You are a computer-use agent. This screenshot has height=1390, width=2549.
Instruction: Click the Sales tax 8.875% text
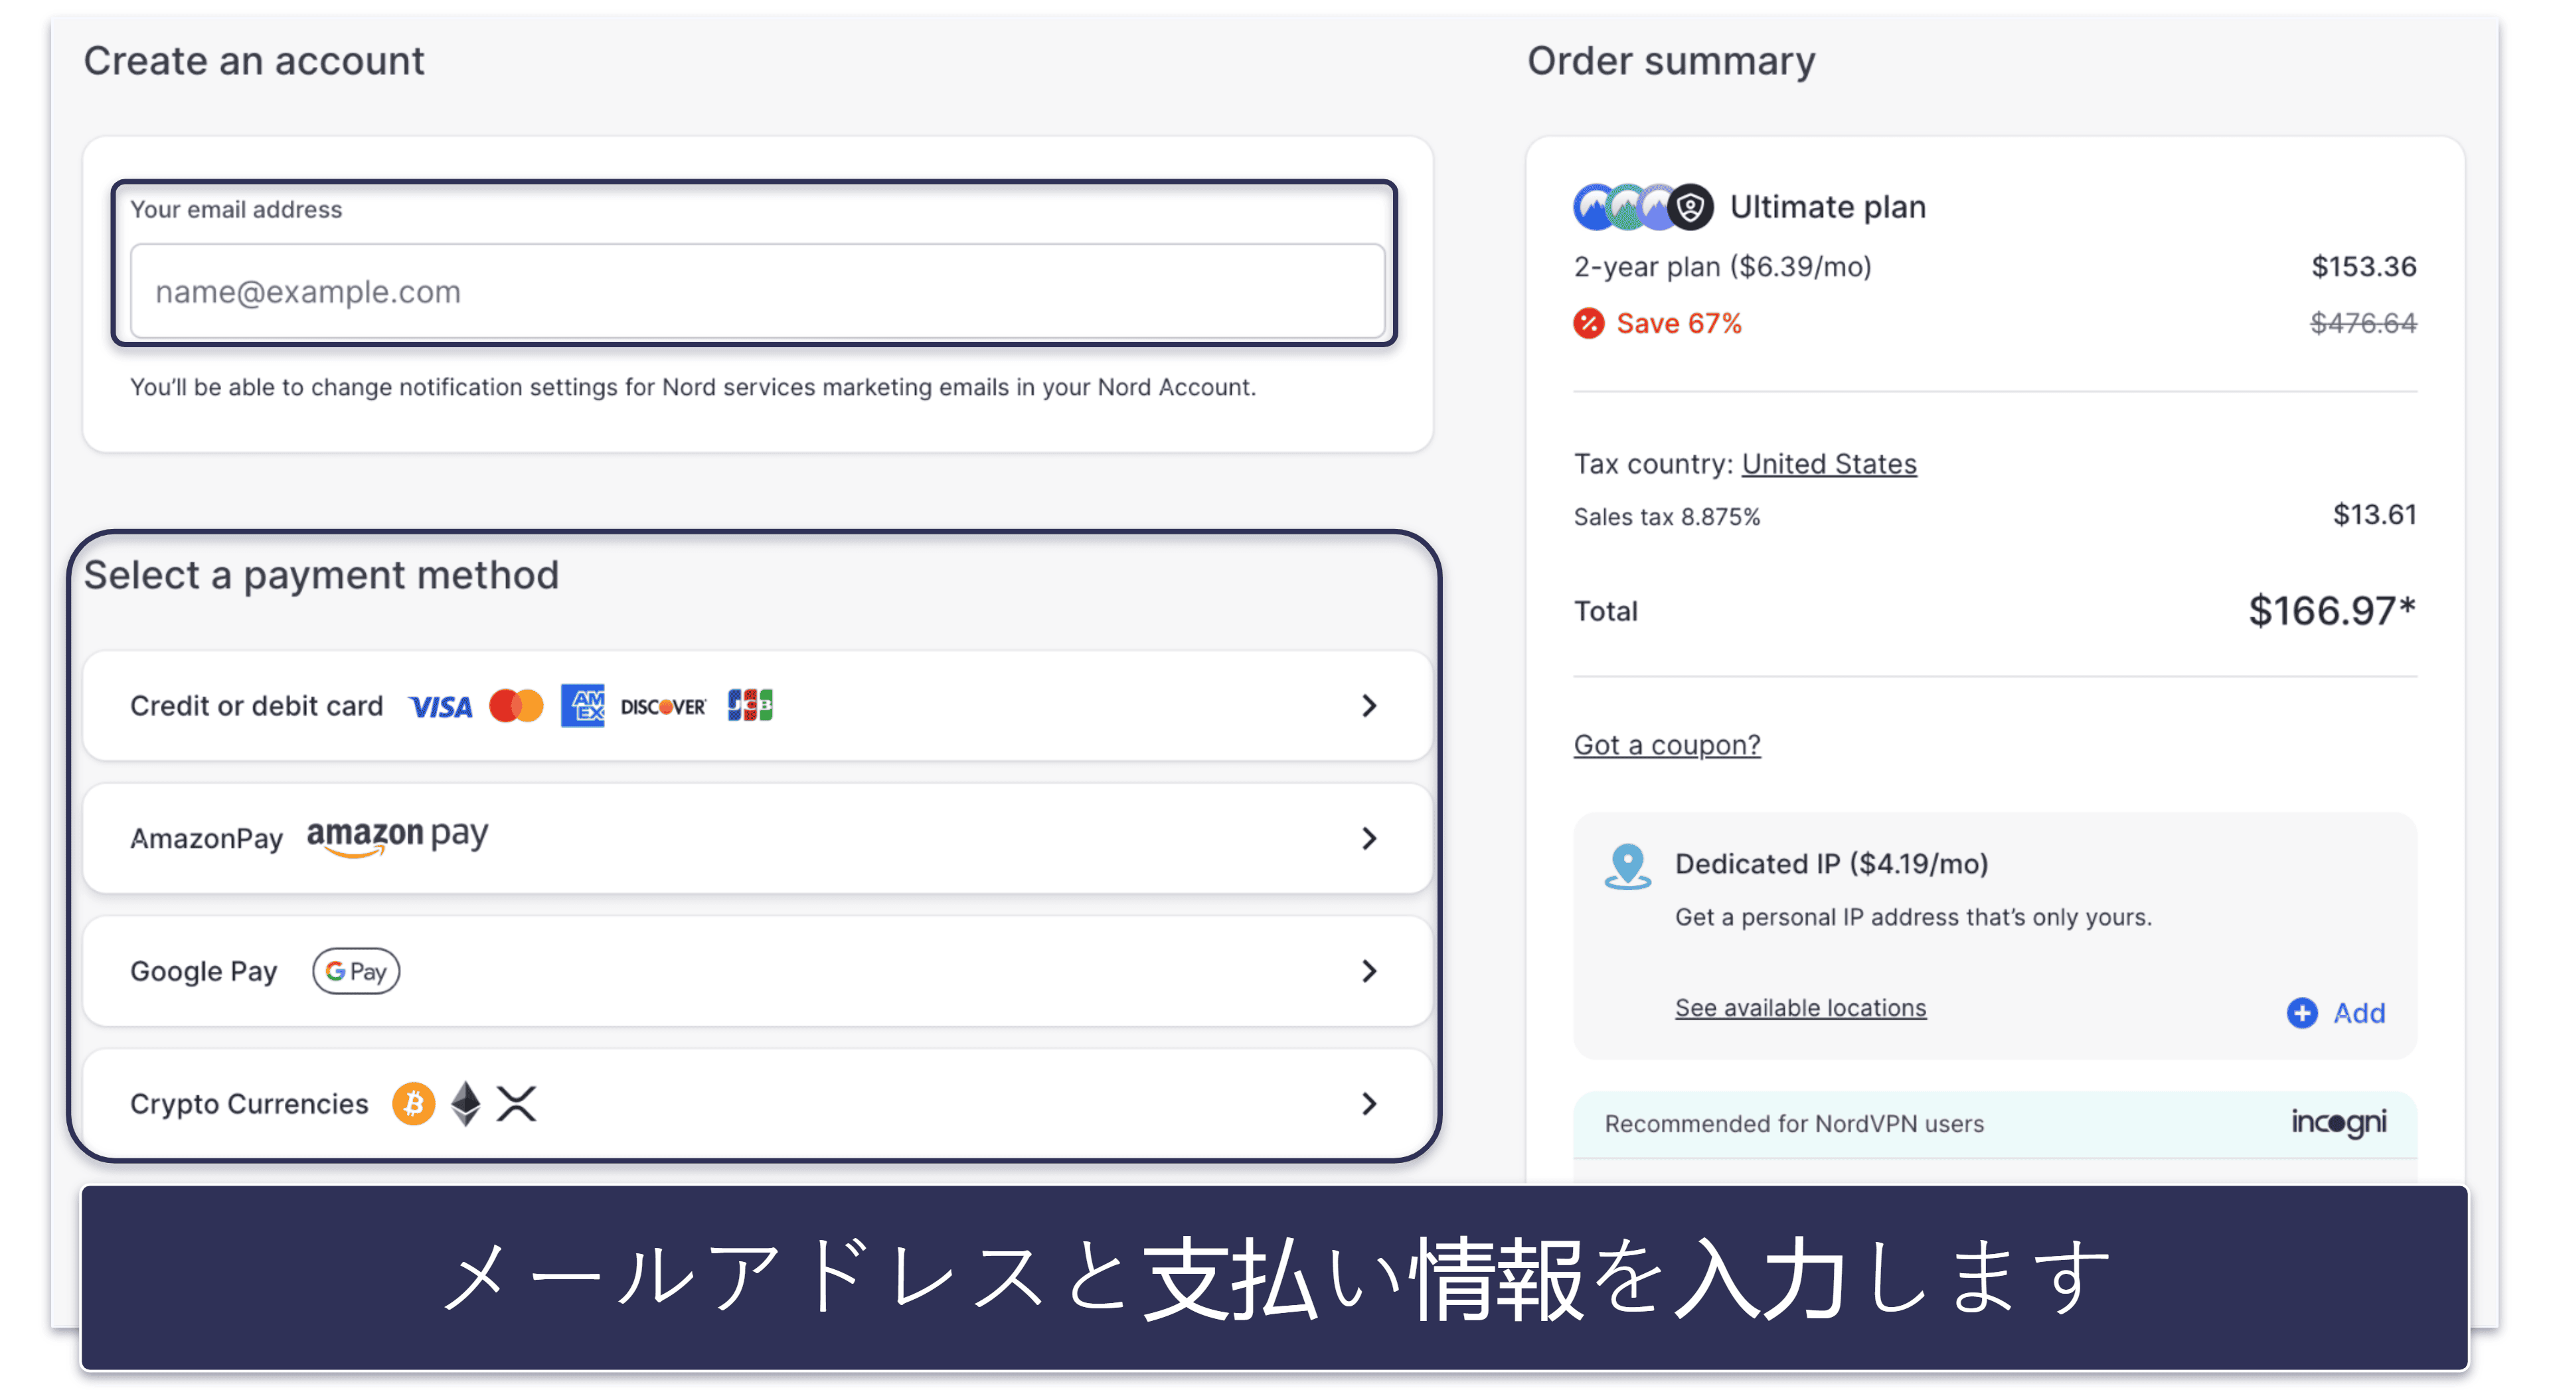[1667, 517]
